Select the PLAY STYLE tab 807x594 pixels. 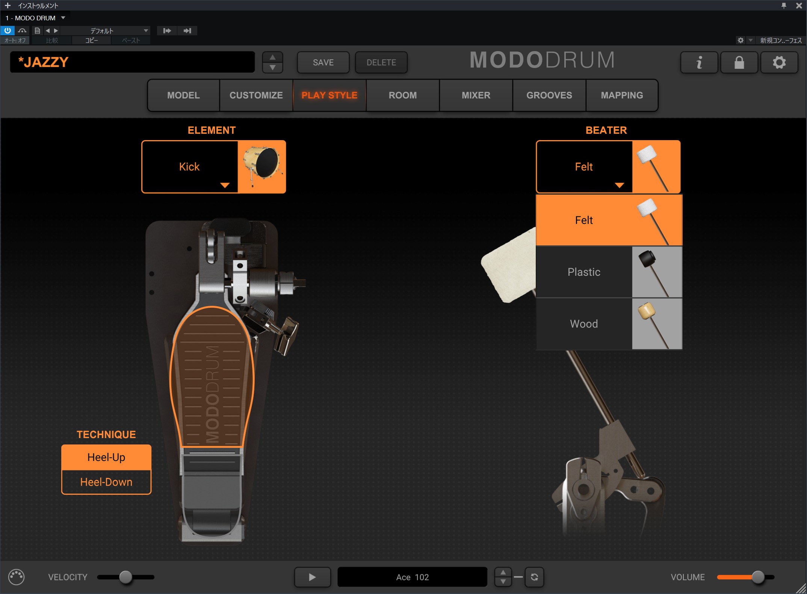(329, 95)
